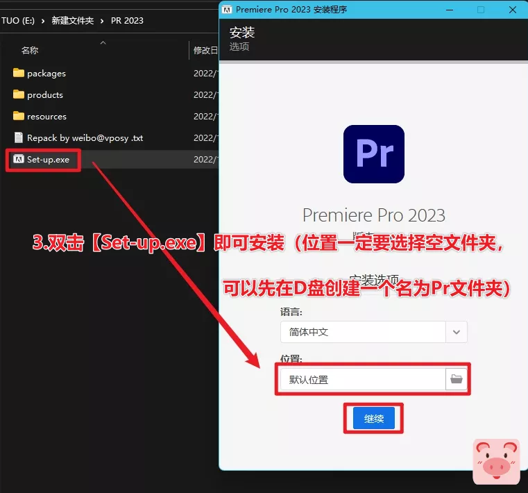
Task: Click the sort arrow above 名称 column
Action: (x=103, y=43)
